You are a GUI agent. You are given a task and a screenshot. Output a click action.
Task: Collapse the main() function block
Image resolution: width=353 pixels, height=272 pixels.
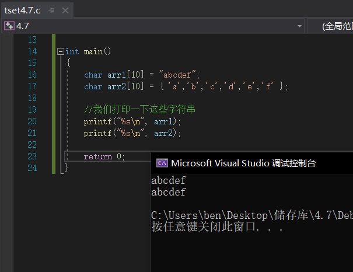[x=60, y=51]
